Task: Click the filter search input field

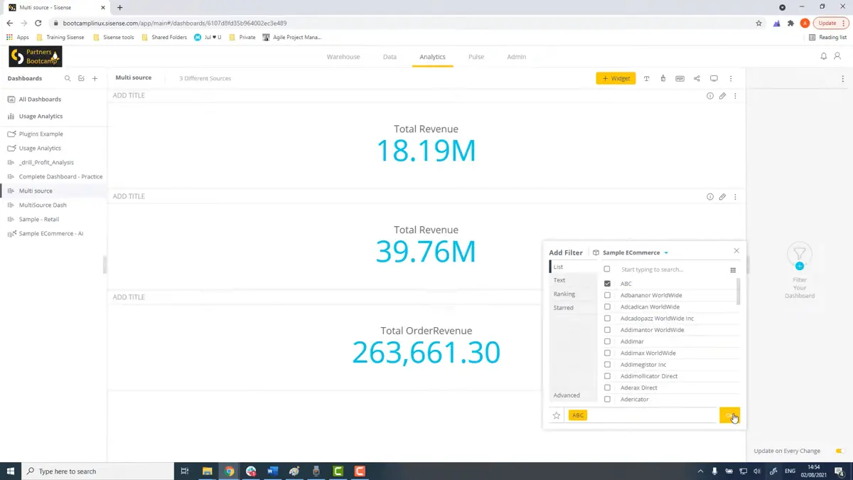Action: (x=672, y=270)
